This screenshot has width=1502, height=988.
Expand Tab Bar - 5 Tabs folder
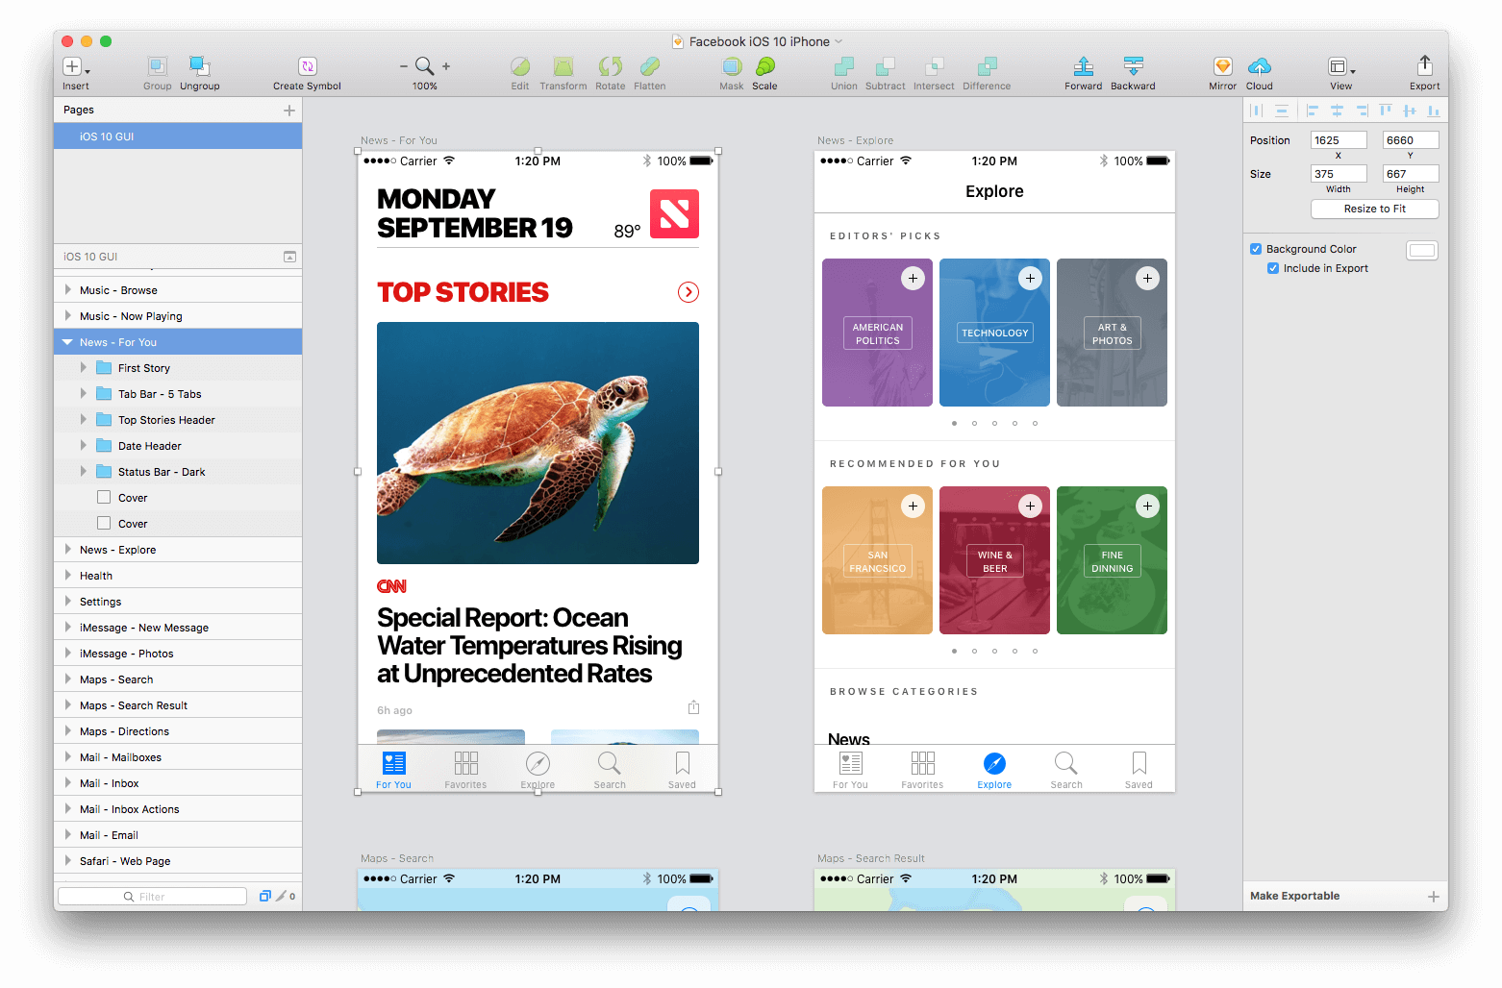coord(84,393)
